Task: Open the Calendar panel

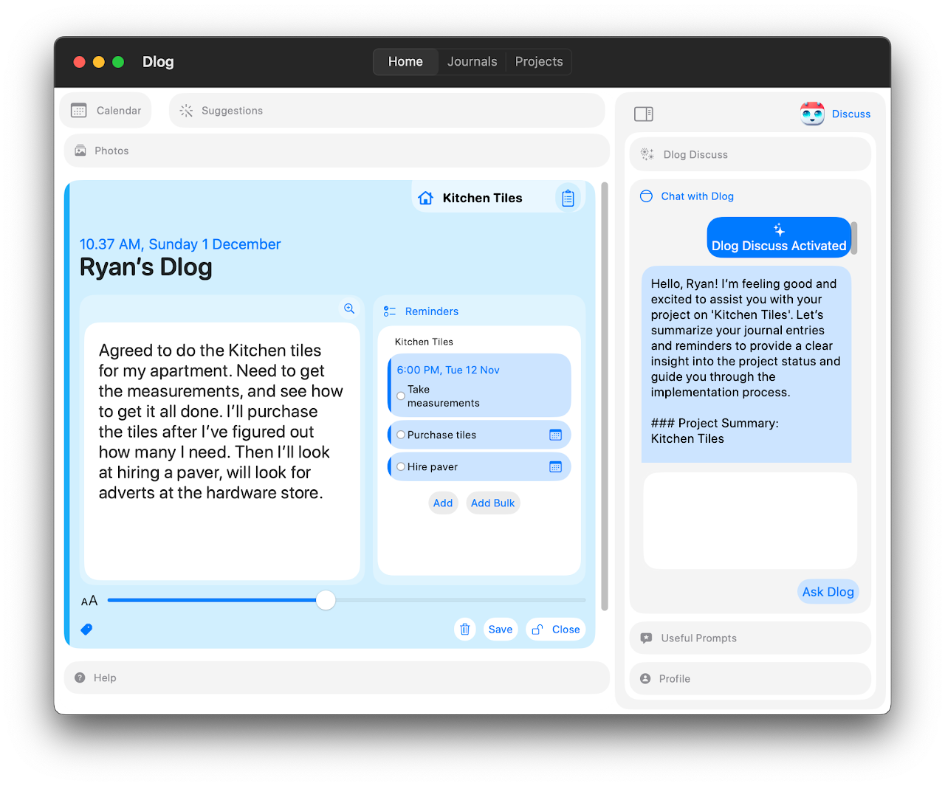Action: tap(106, 111)
